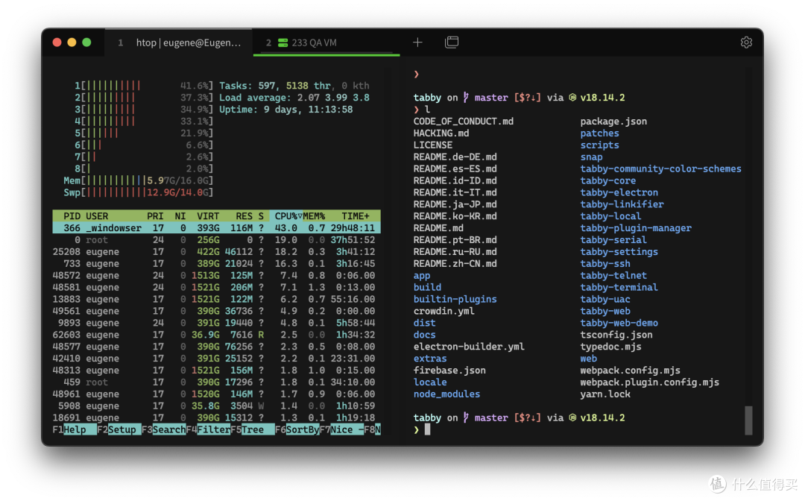
Task: Click the tsconfig.json filename
Action: (x=616, y=335)
